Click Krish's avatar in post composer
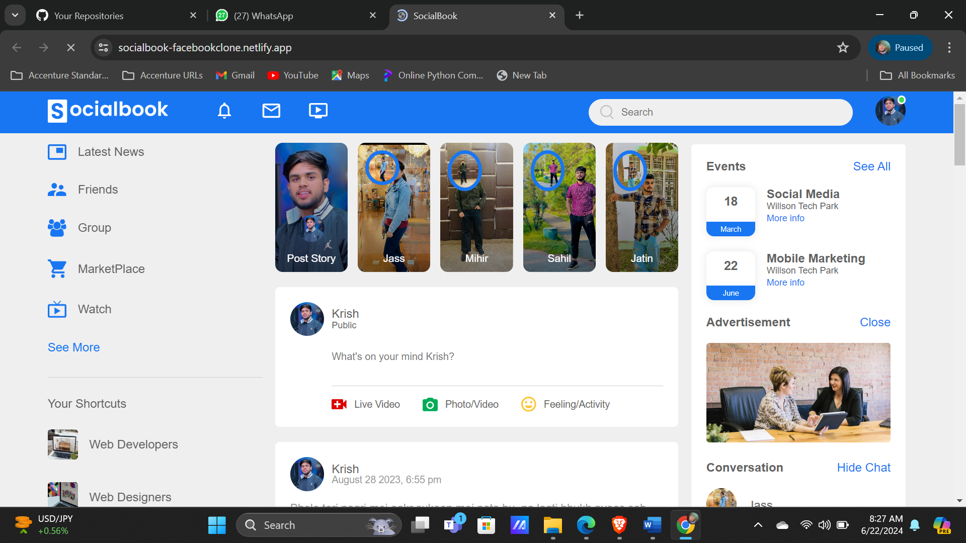Viewport: 966px width, 543px height. 307,319
